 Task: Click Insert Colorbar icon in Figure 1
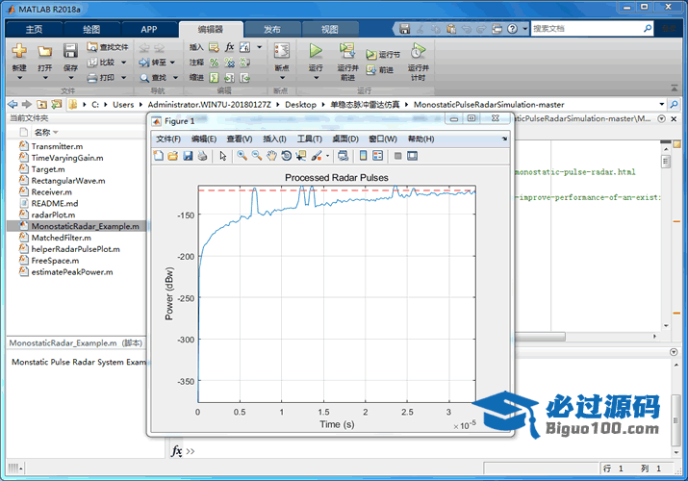point(363,156)
